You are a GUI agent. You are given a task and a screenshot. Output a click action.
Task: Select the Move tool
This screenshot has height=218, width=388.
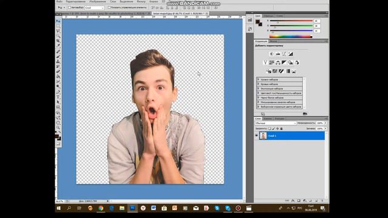pos(58,21)
